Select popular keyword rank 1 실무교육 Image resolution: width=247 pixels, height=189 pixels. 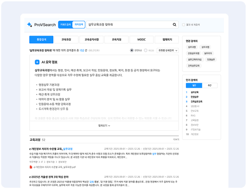tap(195, 92)
